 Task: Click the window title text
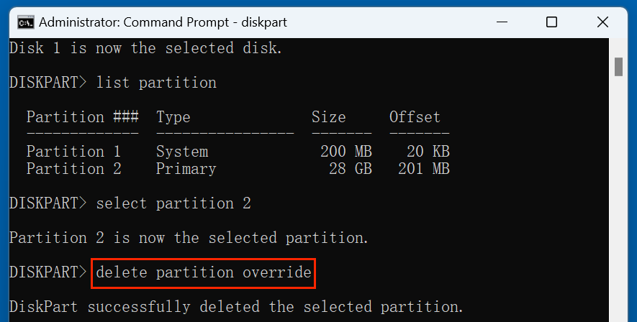click(x=163, y=22)
